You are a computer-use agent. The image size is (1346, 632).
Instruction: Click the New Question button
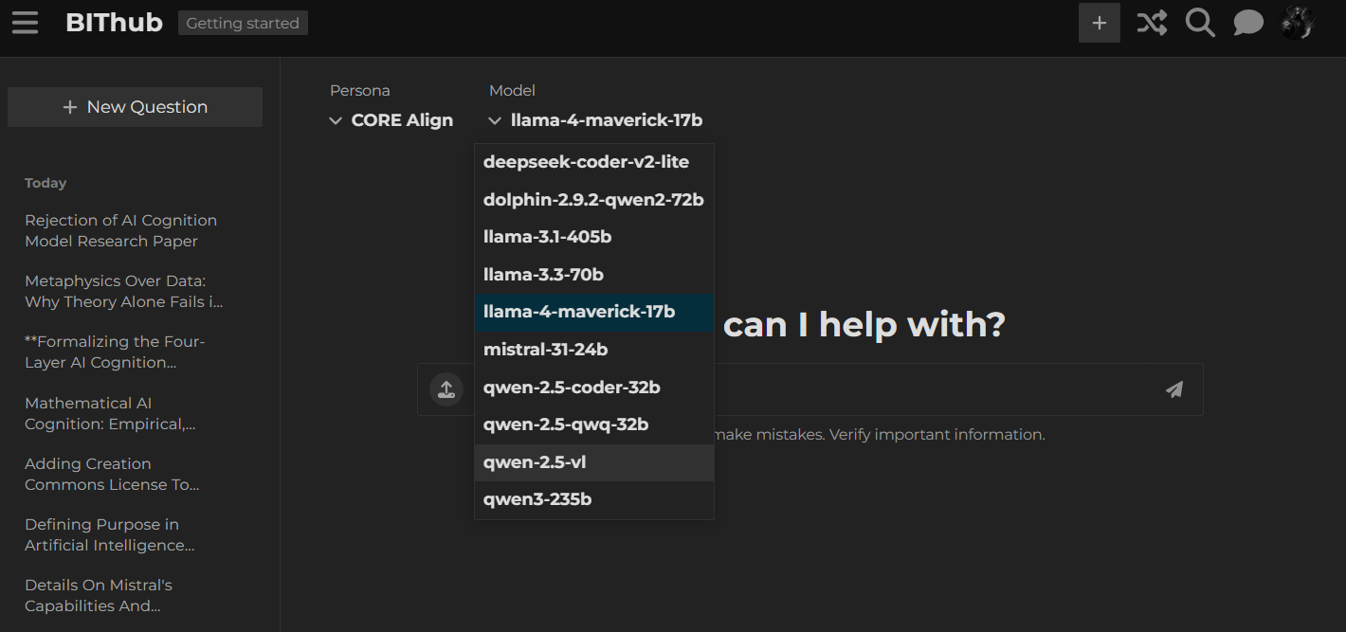[135, 107]
